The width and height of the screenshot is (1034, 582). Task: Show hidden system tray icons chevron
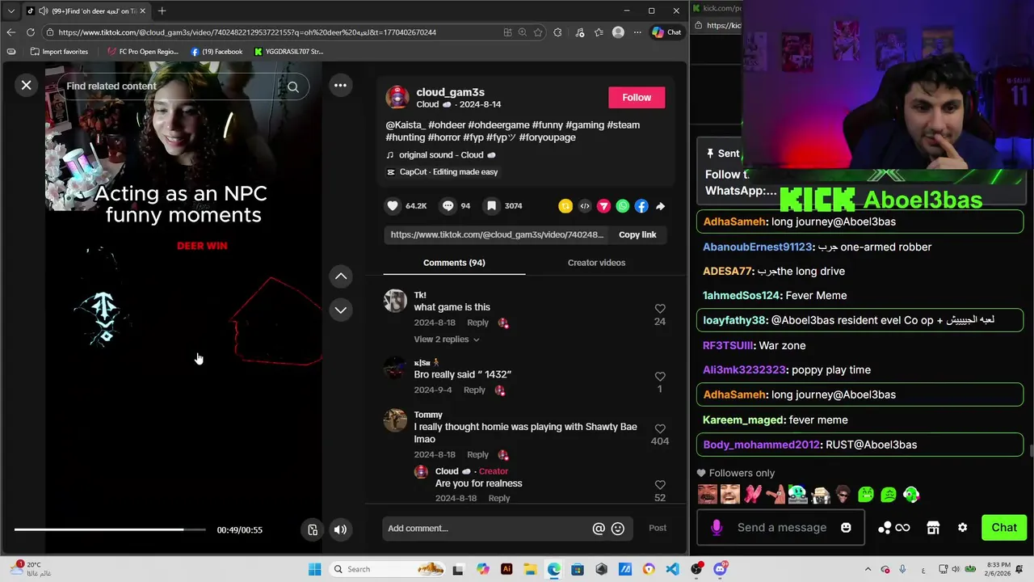coord(868,570)
